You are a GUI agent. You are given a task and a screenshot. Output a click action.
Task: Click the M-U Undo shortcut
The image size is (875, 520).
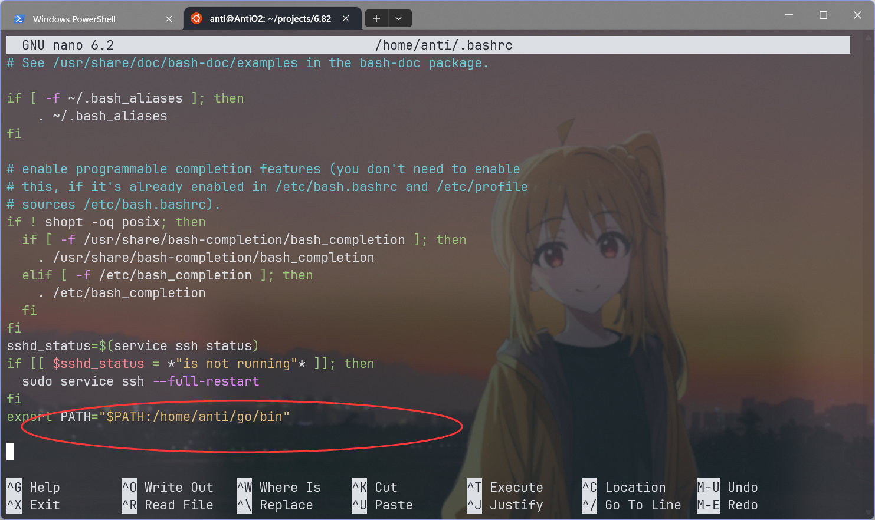pyautogui.click(x=727, y=488)
